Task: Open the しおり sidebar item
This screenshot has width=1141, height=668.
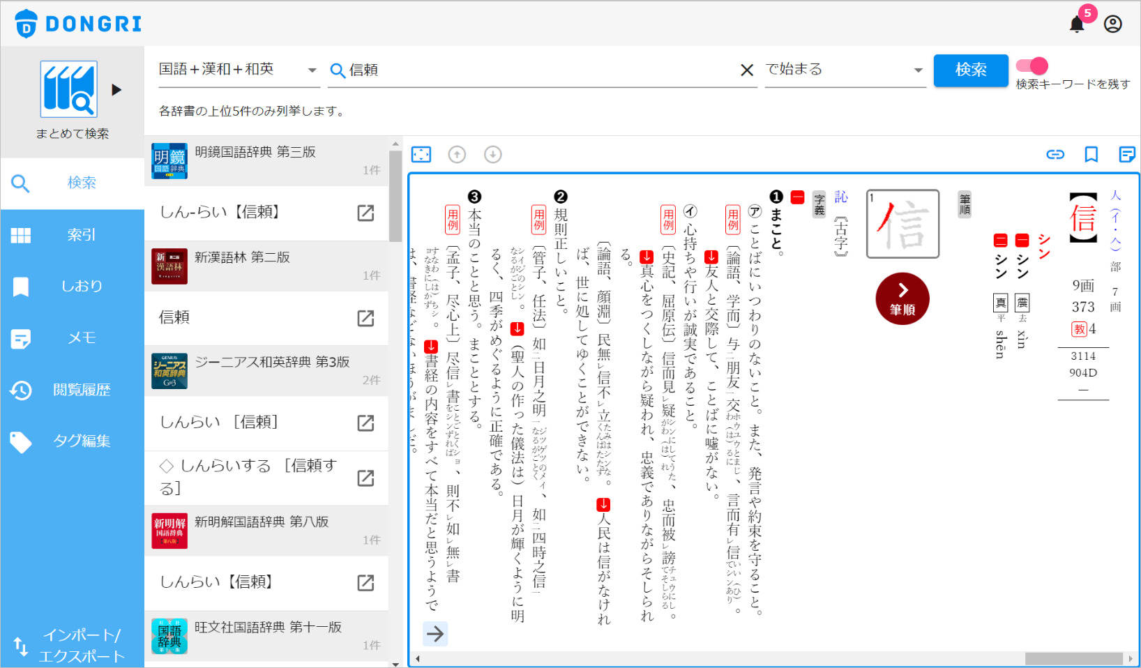Action: click(x=73, y=286)
